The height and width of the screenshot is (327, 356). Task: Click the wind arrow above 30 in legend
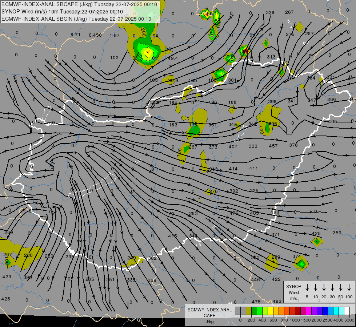332,287
